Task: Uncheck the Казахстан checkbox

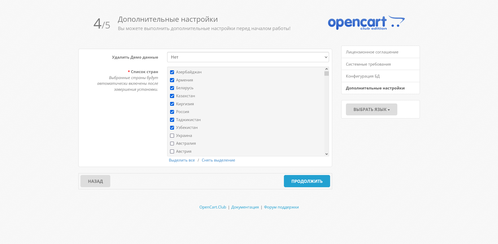Action: pos(172,96)
